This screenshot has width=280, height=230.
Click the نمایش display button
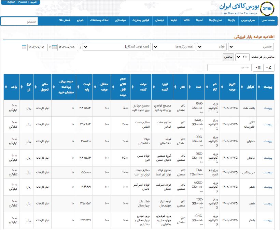pyautogui.click(x=228, y=57)
